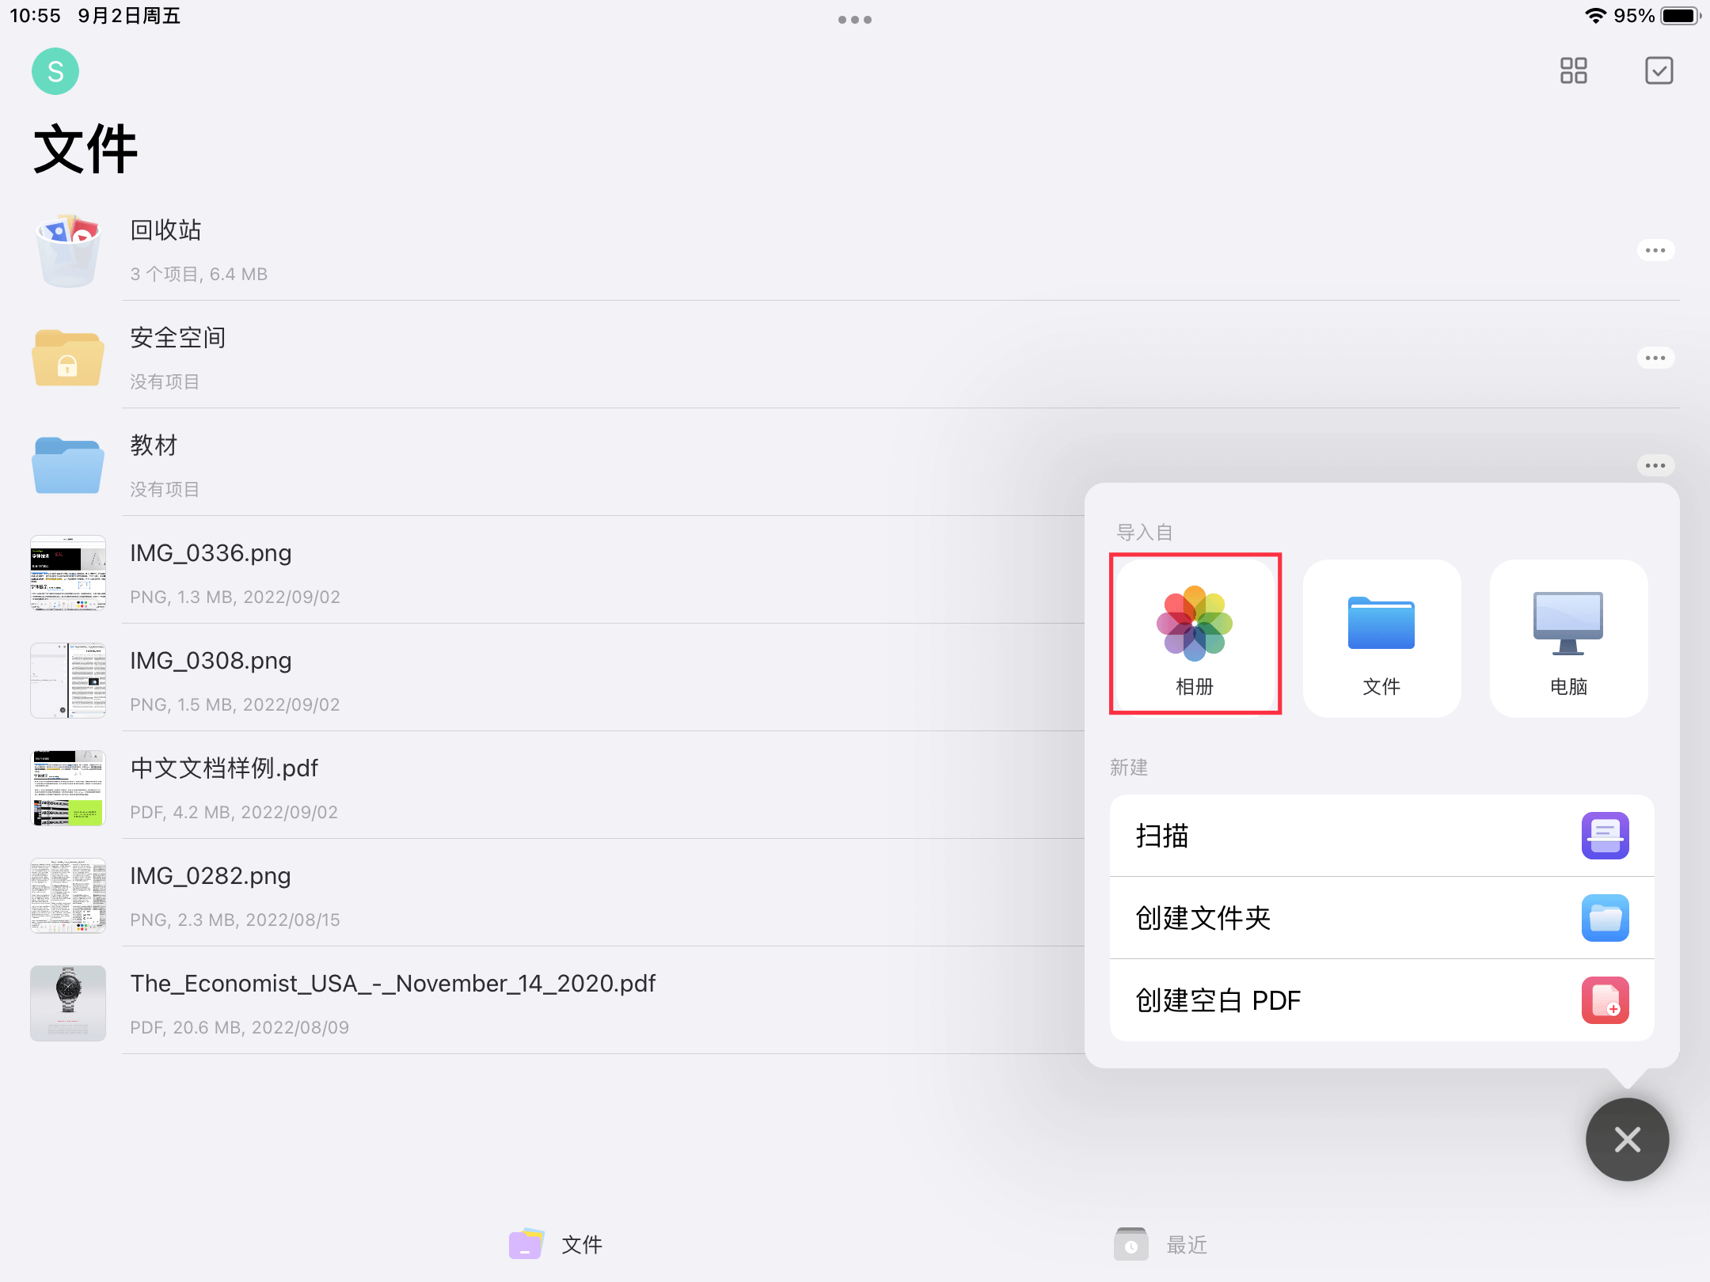This screenshot has width=1710, height=1282.
Task: Open The Economist PDF thumbnail
Action: click(68, 1003)
